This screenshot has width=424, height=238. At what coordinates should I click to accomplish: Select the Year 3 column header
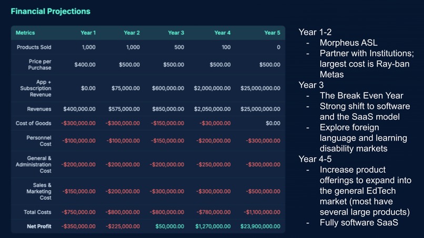tap(176, 33)
